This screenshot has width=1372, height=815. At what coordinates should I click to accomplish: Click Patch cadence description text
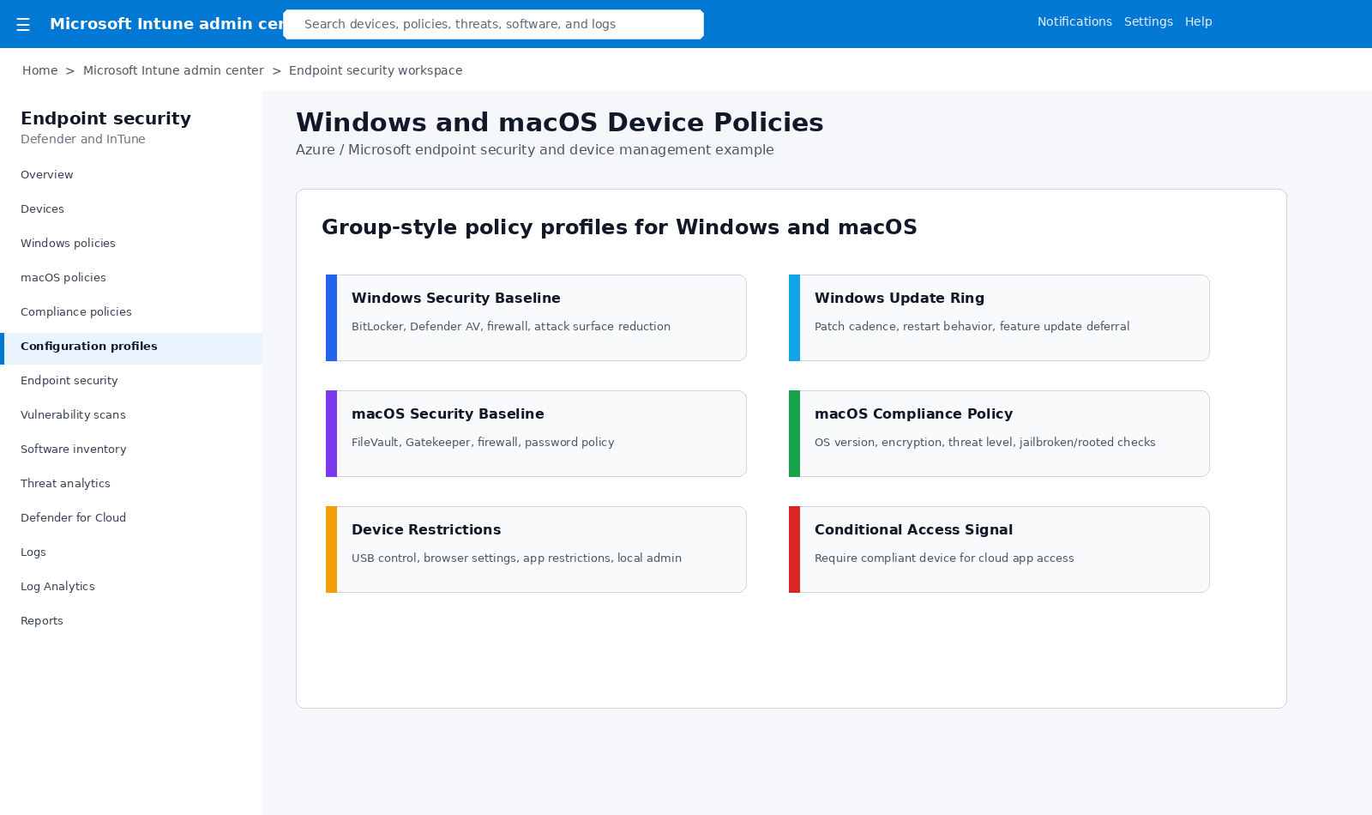click(972, 326)
